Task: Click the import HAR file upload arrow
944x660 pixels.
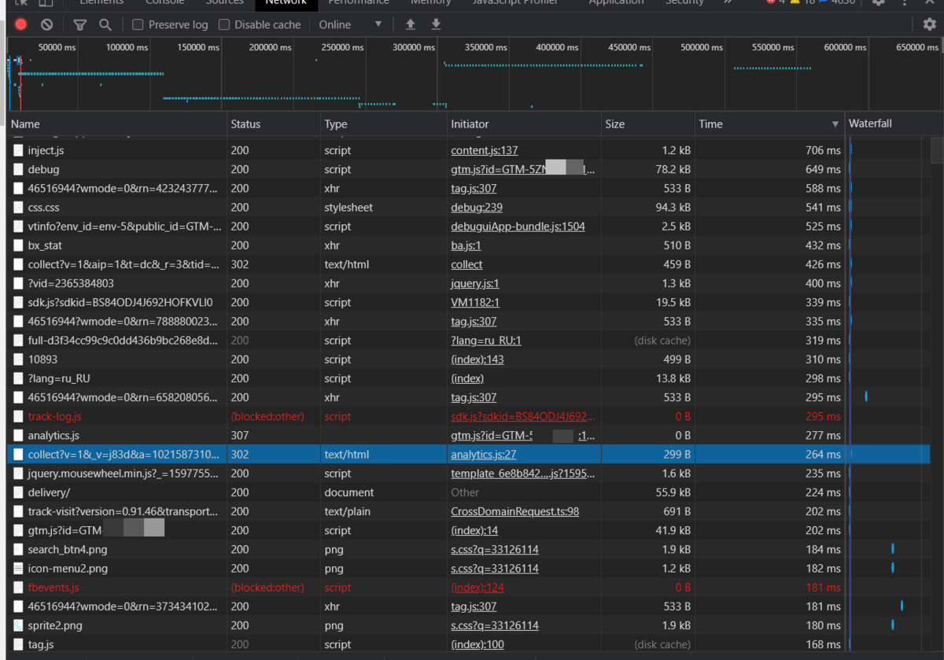Action: click(x=411, y=24)
